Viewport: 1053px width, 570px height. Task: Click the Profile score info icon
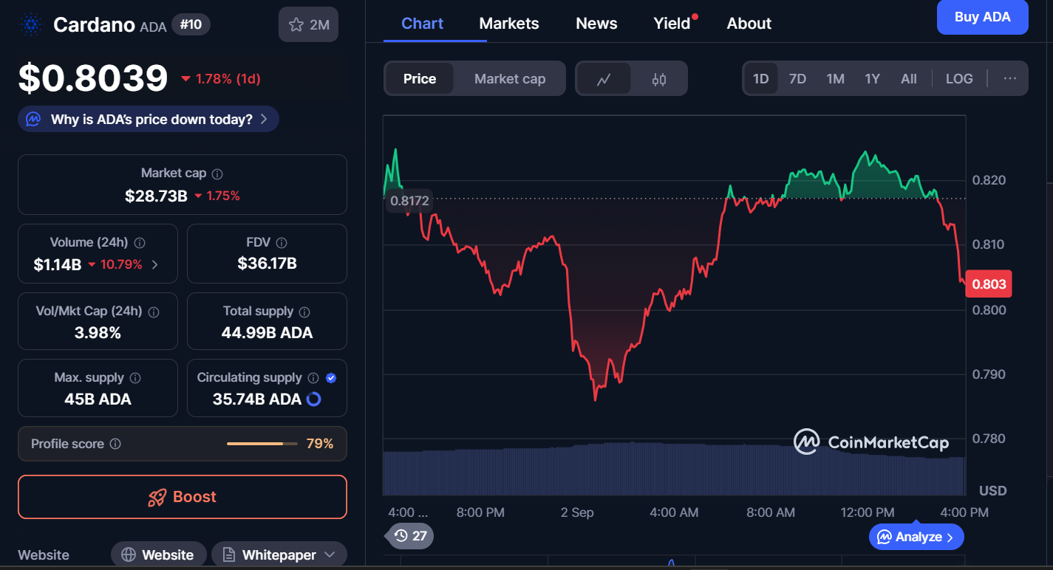[x=115, y=444]
